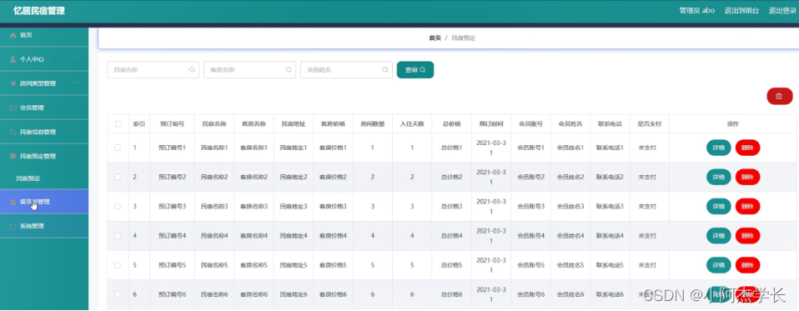799x311 pixels.
Task: Click cell 预订编号6
Action: pos(173,294)
